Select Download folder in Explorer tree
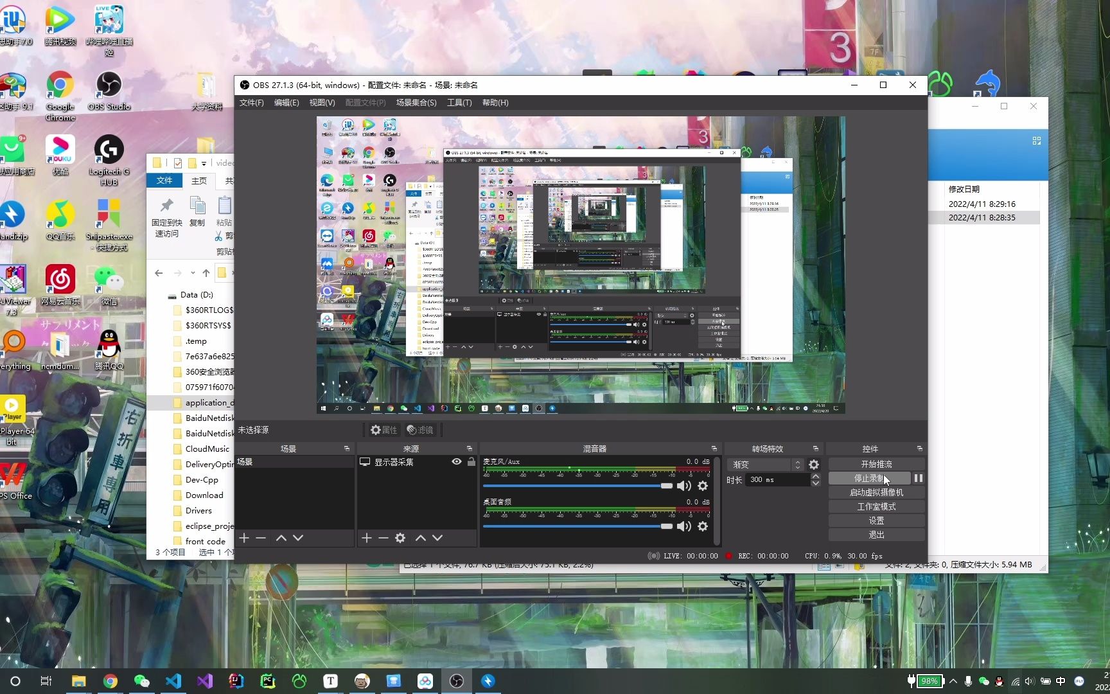This screenshot has height=694, width=1110. pos(204,495)
